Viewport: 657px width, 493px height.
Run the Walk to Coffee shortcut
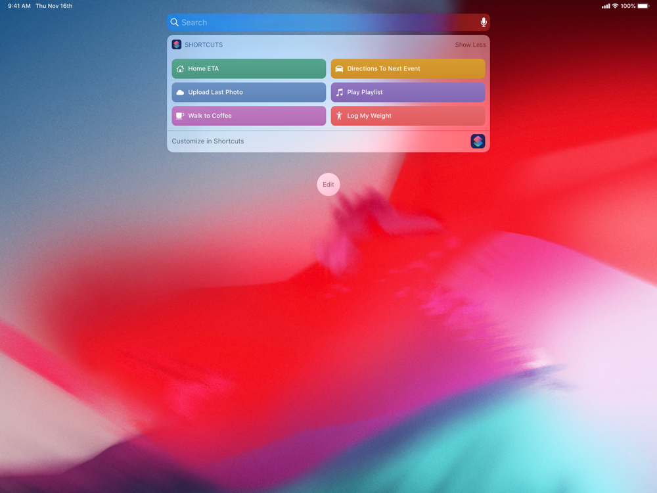248,116
